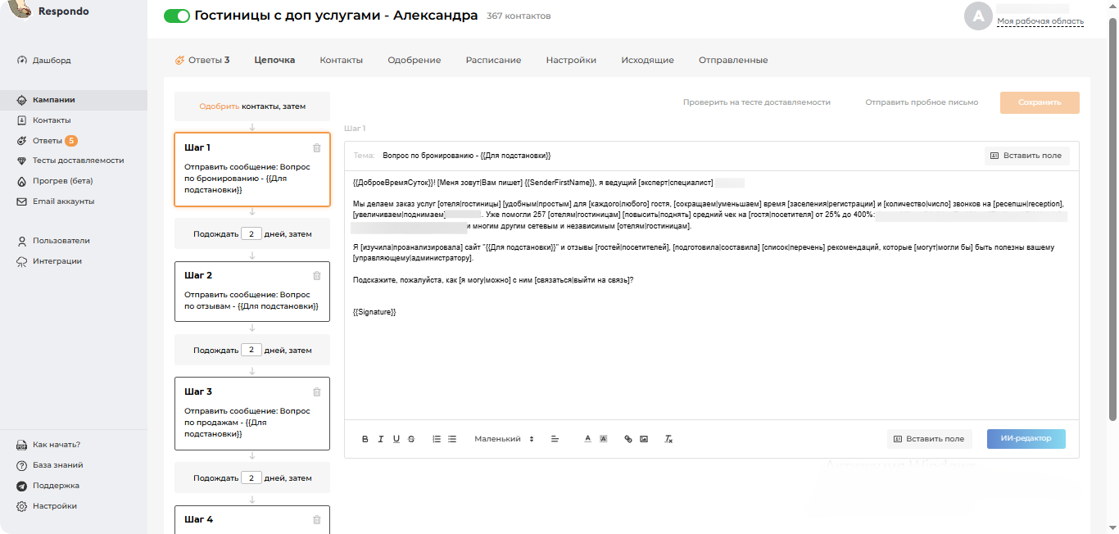Select the Bold formatting icon
Image resolution: width=1119 pixels, height=534 pixels.
pyautogui.click(x=365, y=439)
